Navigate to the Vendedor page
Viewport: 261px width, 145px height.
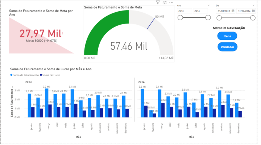point(227,47)
